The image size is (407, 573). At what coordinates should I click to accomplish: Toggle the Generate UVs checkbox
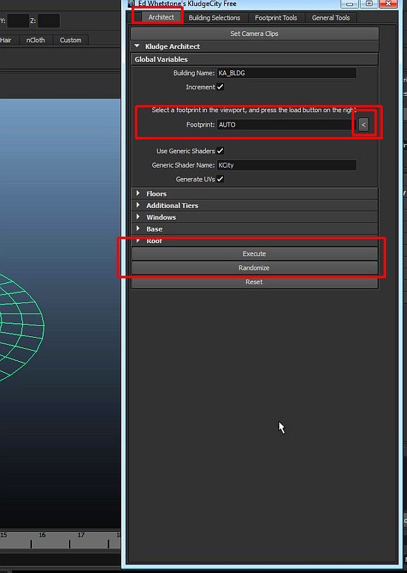coord(220,179)
